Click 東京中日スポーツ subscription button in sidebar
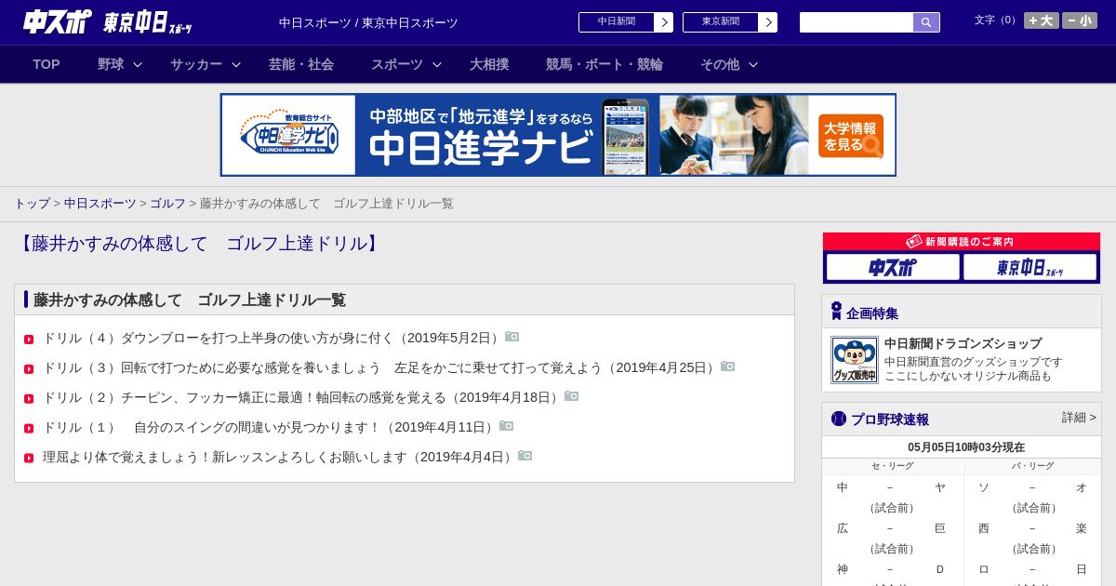 click(x=1030, y=267)
